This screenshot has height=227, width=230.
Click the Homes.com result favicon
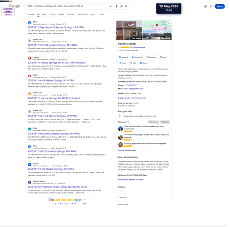[x=29, y=93]
